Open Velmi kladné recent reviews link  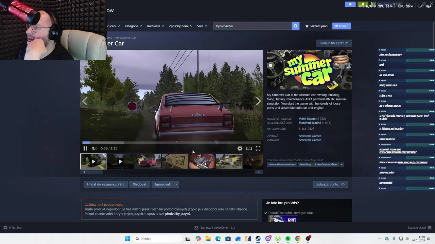[x=307, y=119]
